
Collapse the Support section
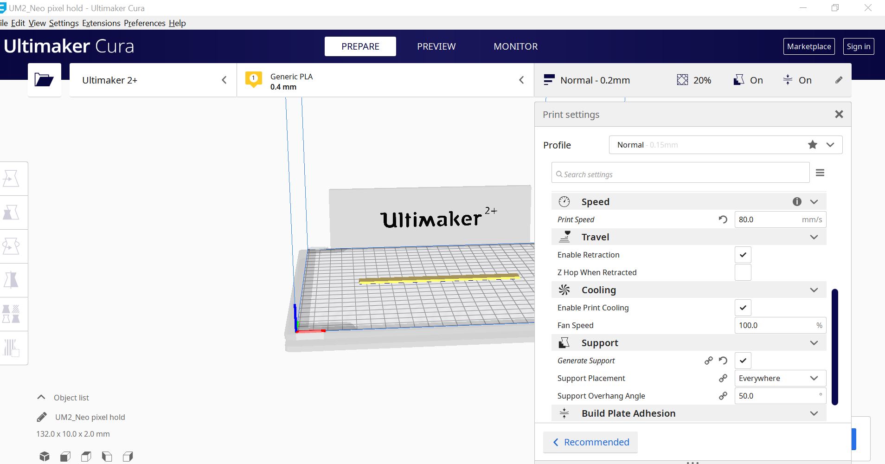click(x=814, y=343)
